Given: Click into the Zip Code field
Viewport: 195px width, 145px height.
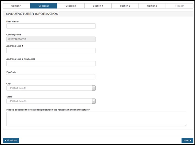Looking at the screenshot, I should (51, 77).
